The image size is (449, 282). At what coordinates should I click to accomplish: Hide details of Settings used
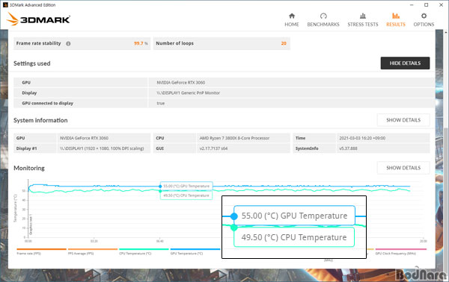coord(405,63)
